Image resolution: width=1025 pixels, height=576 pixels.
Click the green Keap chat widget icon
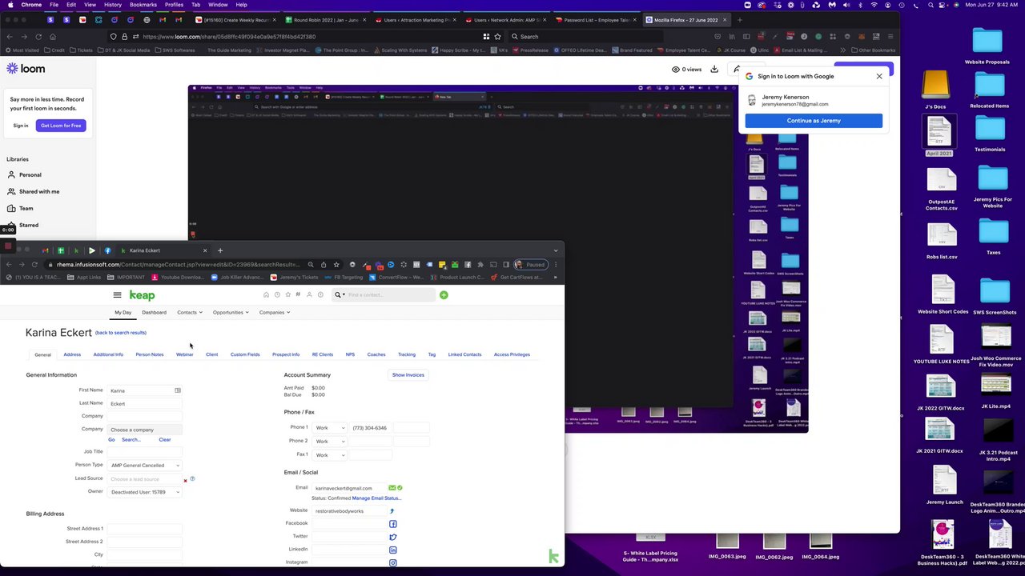pyautogui.click(x=553, y=557)
